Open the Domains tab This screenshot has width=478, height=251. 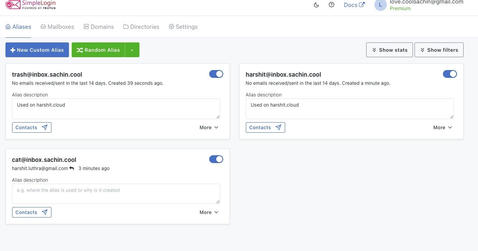(x=99, y=26)
